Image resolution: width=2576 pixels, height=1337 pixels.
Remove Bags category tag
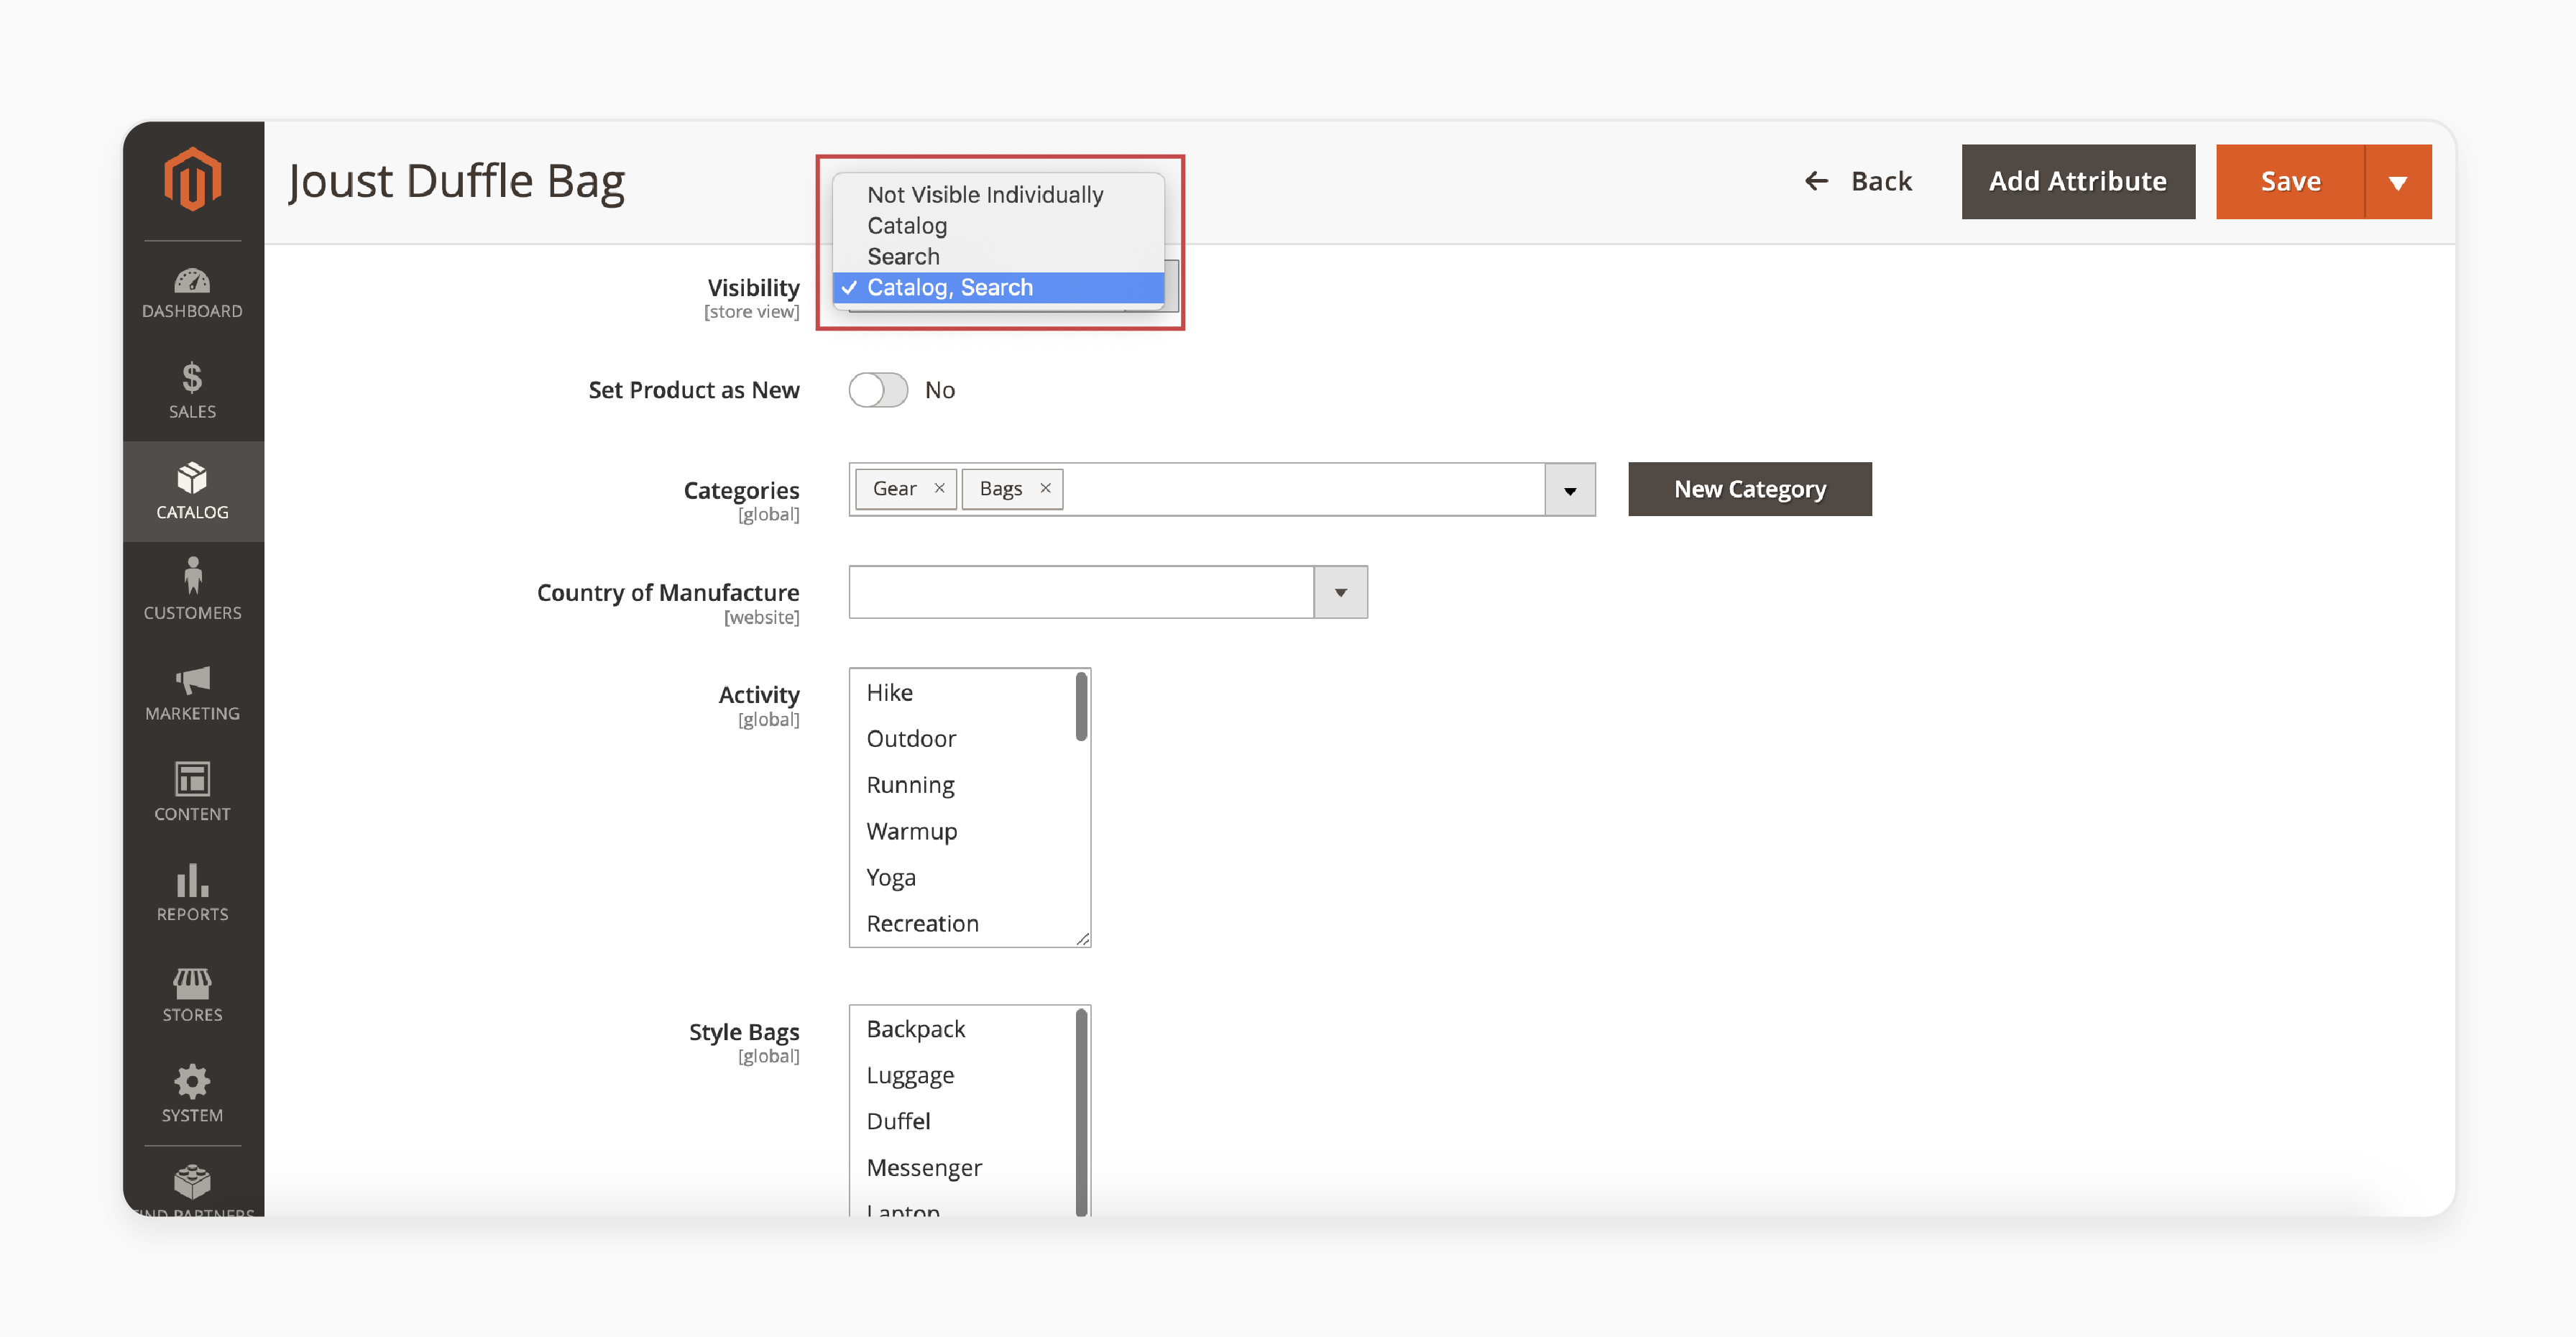point(1044,489)
